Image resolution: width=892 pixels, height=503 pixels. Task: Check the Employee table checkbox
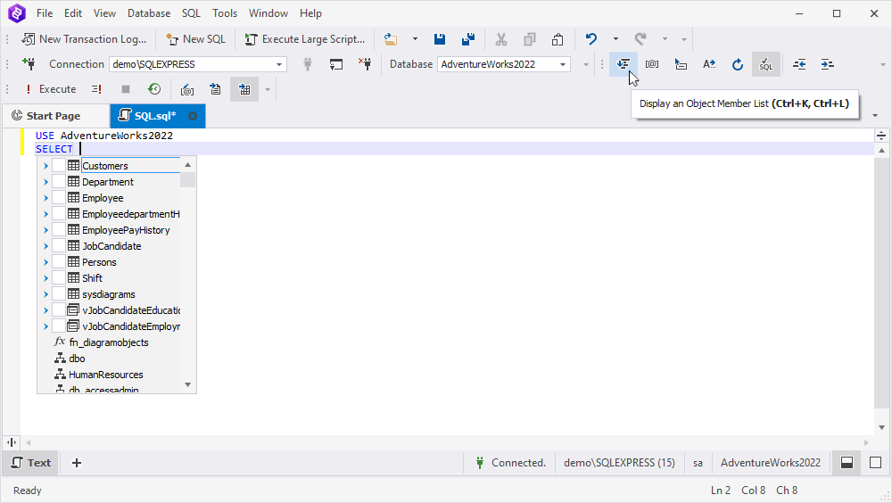click(x=59, y=197)
